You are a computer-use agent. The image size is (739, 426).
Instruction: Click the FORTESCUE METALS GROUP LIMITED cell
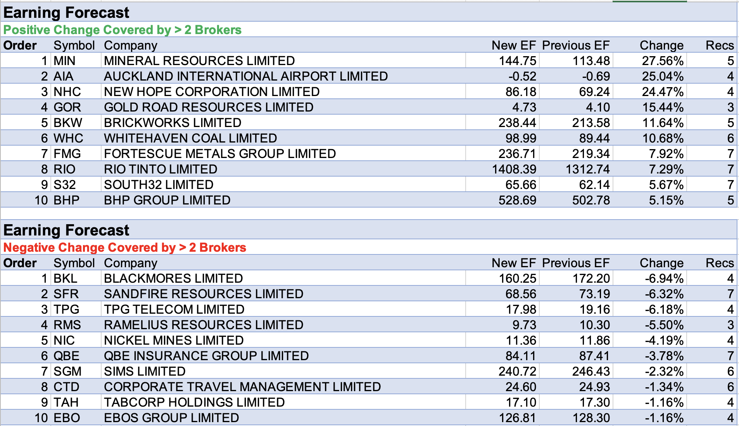click(220, 154)
